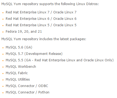Screen dimensions: 117x98
Task: Select the Red Hat Enterprise Linux 6 entry
Action: pos(41,19)
